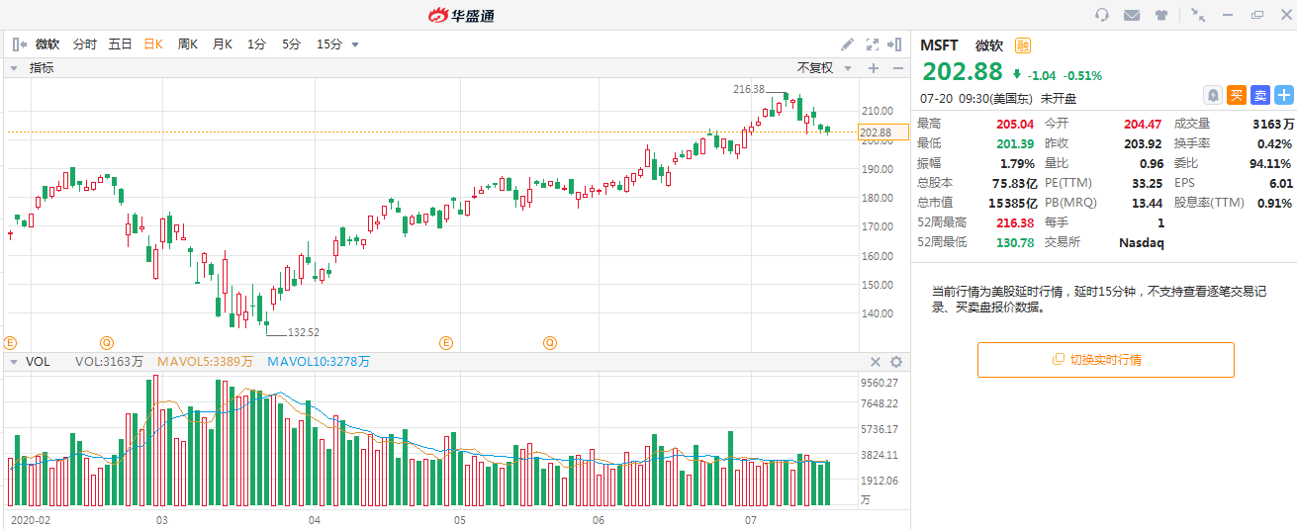The image size is (1297, 529).
Task: Click the 切换实时行情 button
Action: tap(1105, 360)
